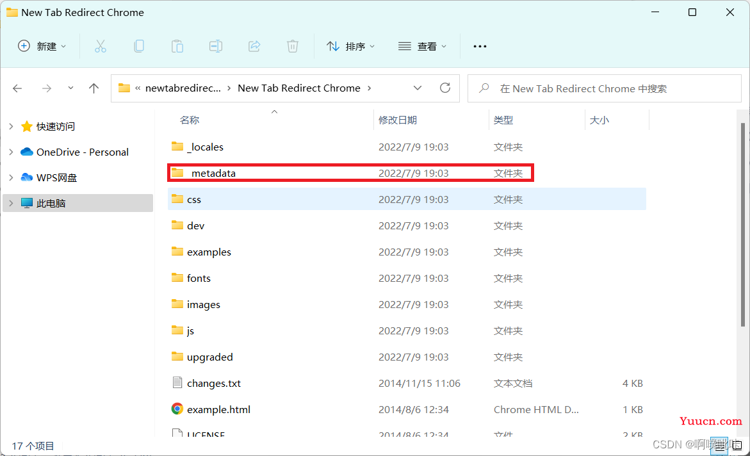Select the upgraded folder

pos(407,357)
